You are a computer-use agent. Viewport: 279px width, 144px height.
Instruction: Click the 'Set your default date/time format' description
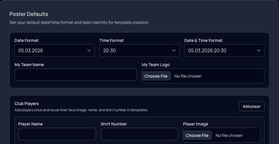coord(79,22)
